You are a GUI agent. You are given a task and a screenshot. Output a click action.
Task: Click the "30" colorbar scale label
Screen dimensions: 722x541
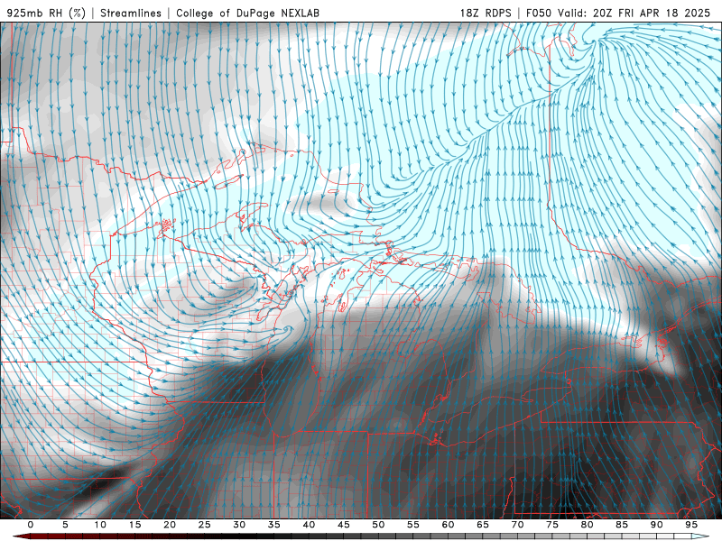(239, 525)
